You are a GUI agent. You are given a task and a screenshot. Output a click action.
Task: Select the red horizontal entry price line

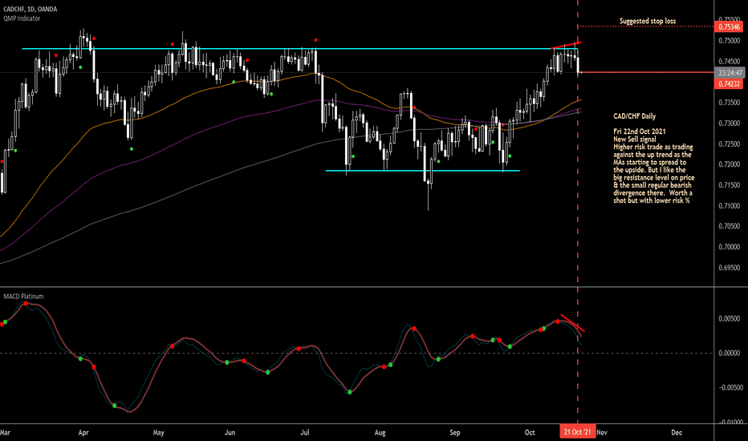pos(646,72)
